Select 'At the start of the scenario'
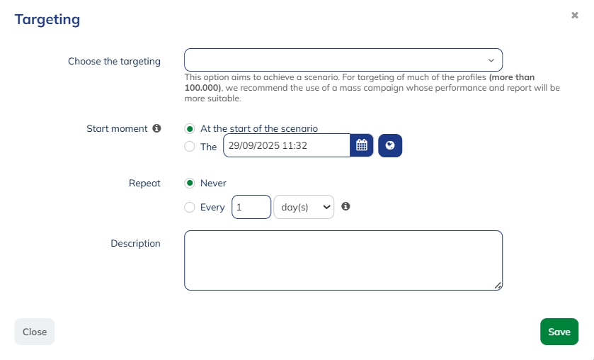594x360 pixels. [x=189, y=128]
